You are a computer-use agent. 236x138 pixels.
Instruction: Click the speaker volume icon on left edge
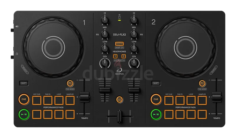point(17,27)
